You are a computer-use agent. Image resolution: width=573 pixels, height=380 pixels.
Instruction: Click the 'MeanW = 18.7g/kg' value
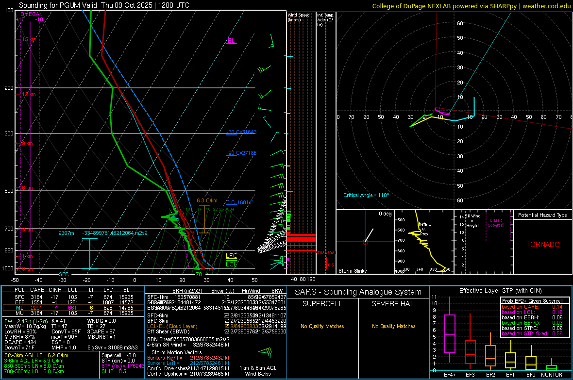click(x=24, y=326)
